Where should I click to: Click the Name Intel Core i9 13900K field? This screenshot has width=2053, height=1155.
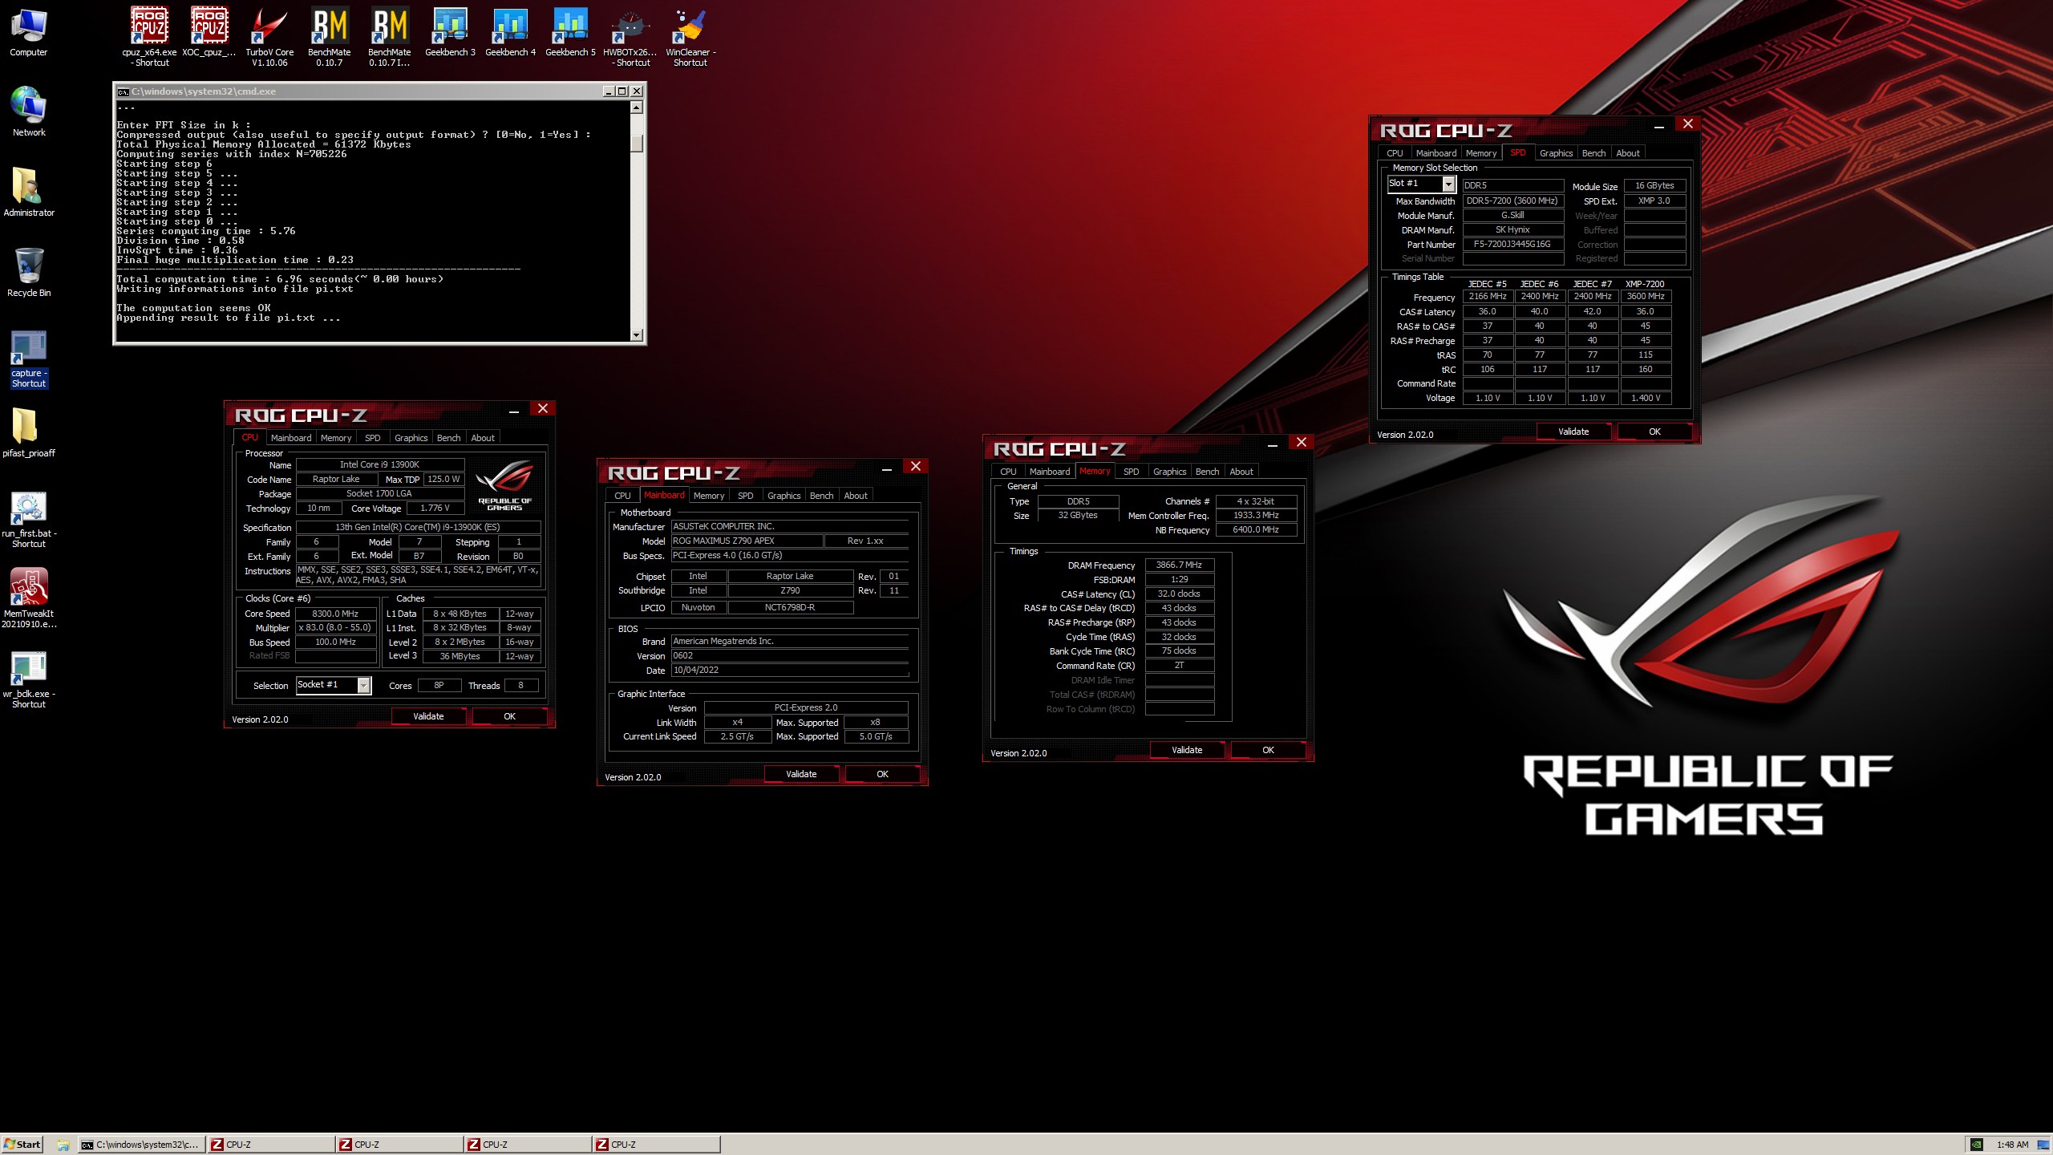pyautogui.click(x=379, y=465)
